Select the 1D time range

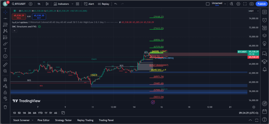14,113
